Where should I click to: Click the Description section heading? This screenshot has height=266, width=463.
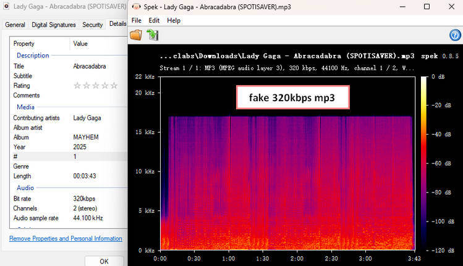pyautogui.click(x=33, y=56)
